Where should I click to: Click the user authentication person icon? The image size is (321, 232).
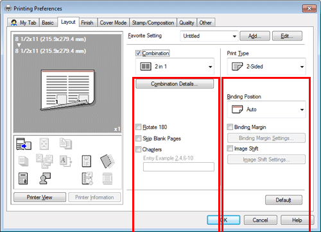click(x=45, y=179)
